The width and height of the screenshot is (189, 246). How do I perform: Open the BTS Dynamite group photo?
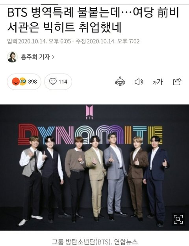94,167
